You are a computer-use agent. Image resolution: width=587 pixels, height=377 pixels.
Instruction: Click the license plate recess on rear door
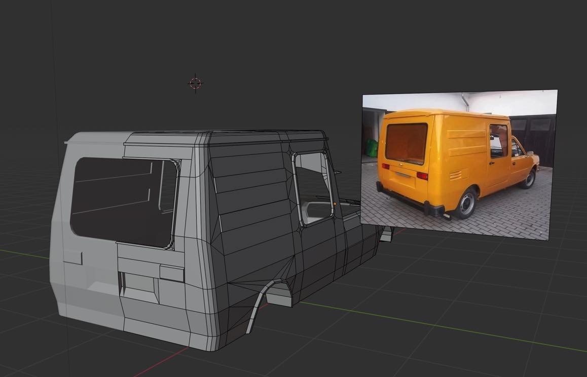click(138, 288)
